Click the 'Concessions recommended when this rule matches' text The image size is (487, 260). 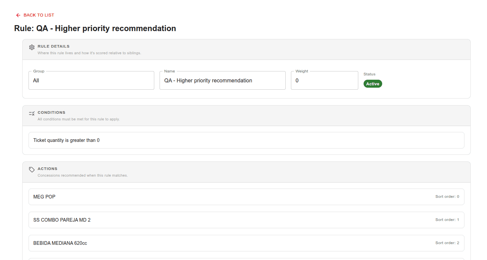point(83,175)
